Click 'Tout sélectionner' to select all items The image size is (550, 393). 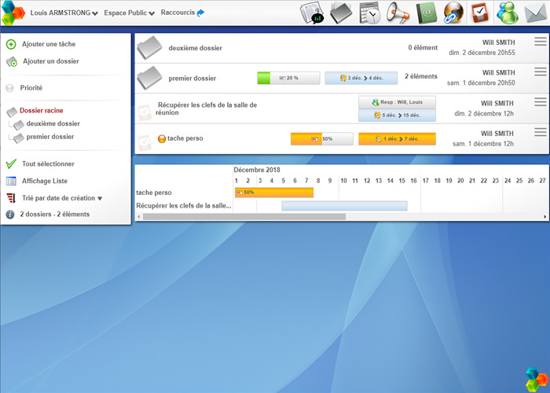[48, 163]
